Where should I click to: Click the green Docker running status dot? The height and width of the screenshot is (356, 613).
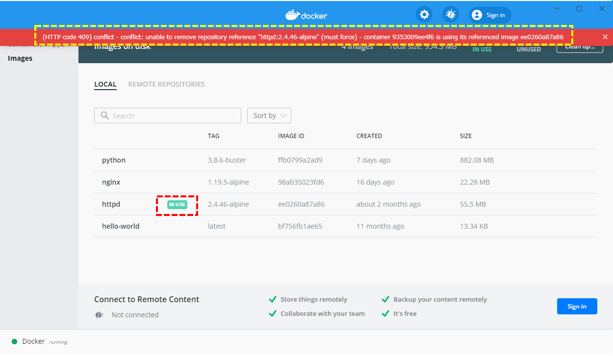coord(14,341)
